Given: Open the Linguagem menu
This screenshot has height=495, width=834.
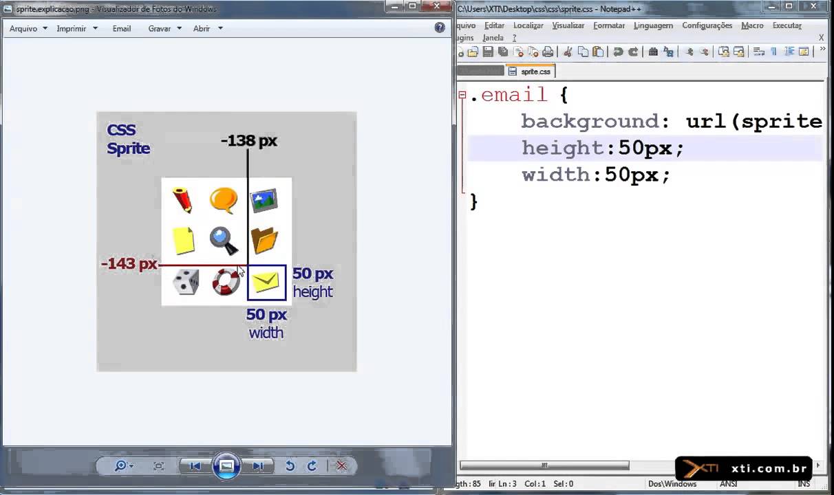Looking at the screenshot, I should [653, 25].
